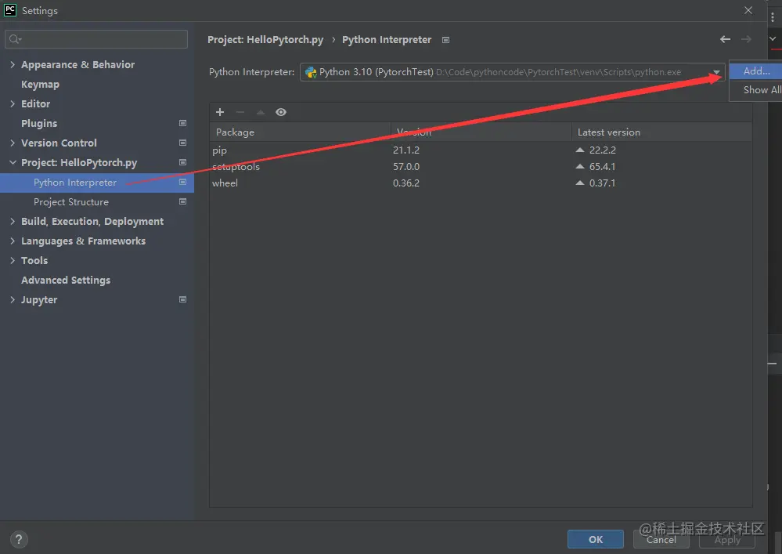The width and height of the screenshot is (782, 554).
Task: Click version cell 0.36.2
Action: point(406,183)
